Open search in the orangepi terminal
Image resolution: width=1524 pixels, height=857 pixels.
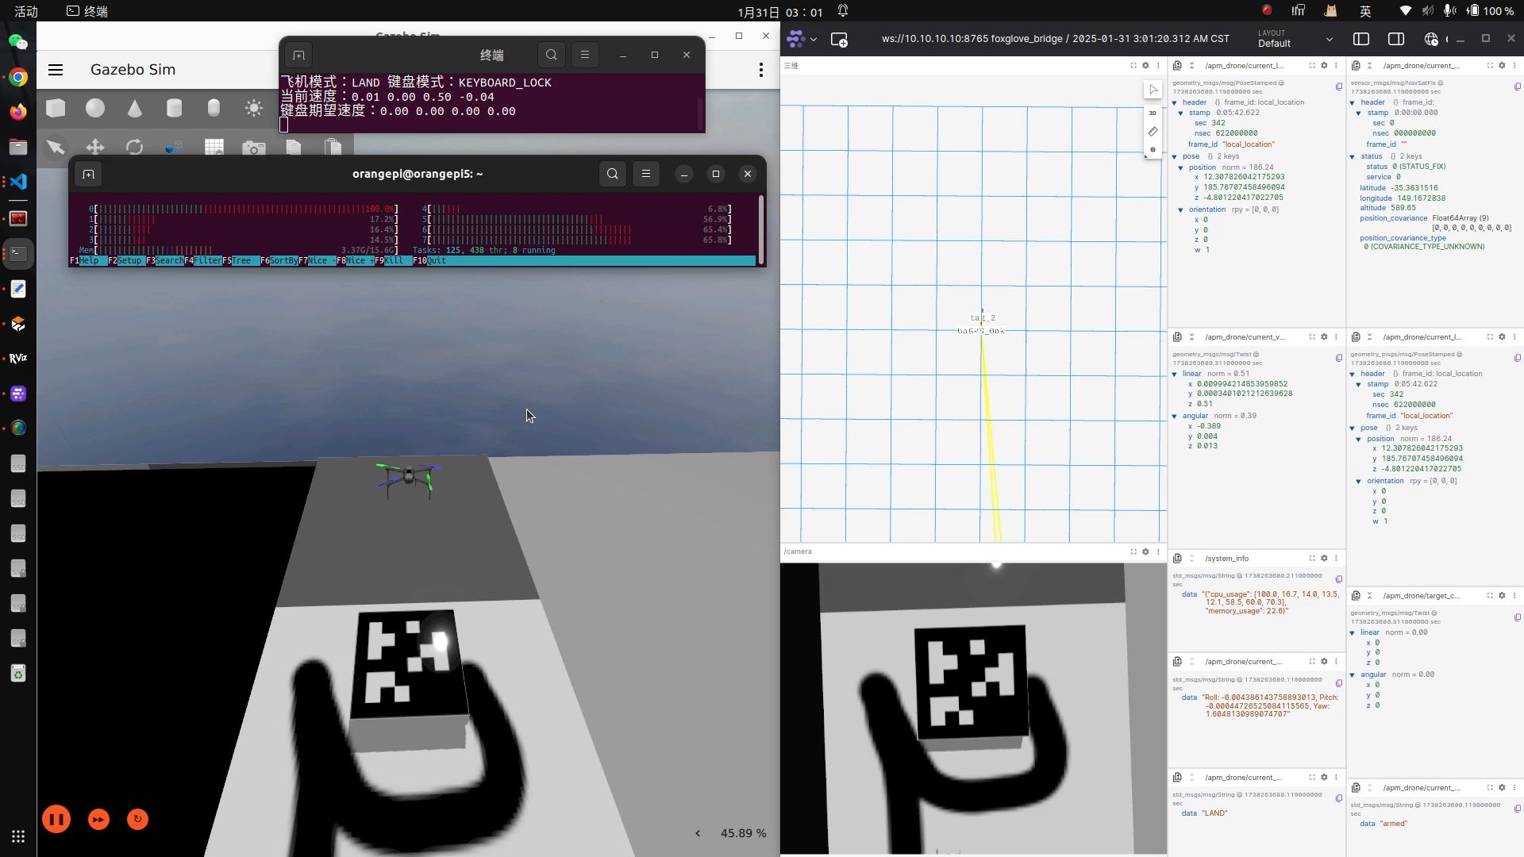(613, 174)
